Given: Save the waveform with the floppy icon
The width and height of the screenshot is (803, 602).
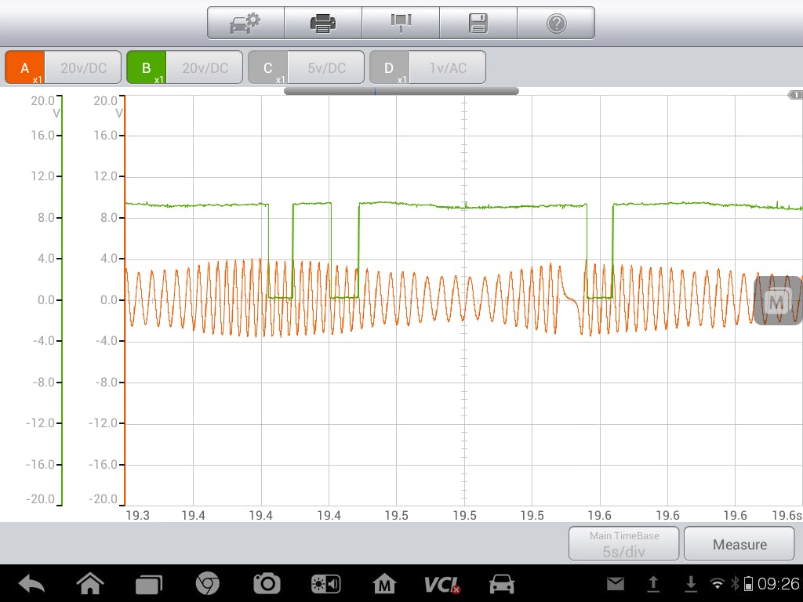Looking at the screenshot, I should (x=478, y=24).
